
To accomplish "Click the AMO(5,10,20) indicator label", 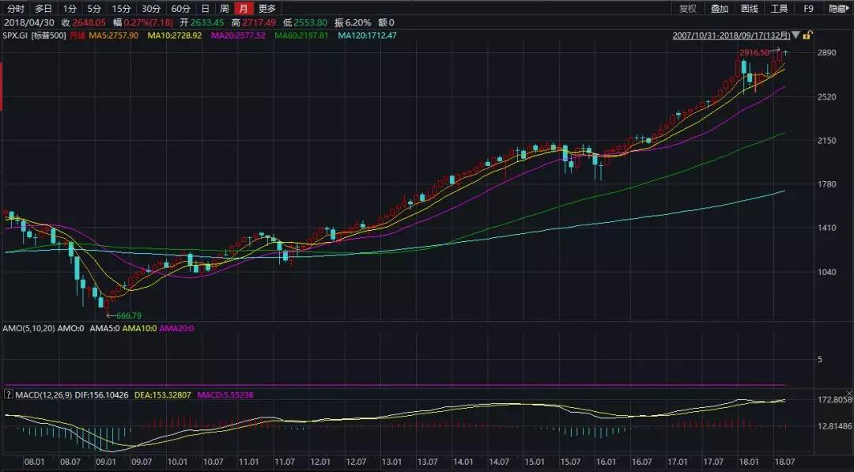I will (x=29, y=328).
